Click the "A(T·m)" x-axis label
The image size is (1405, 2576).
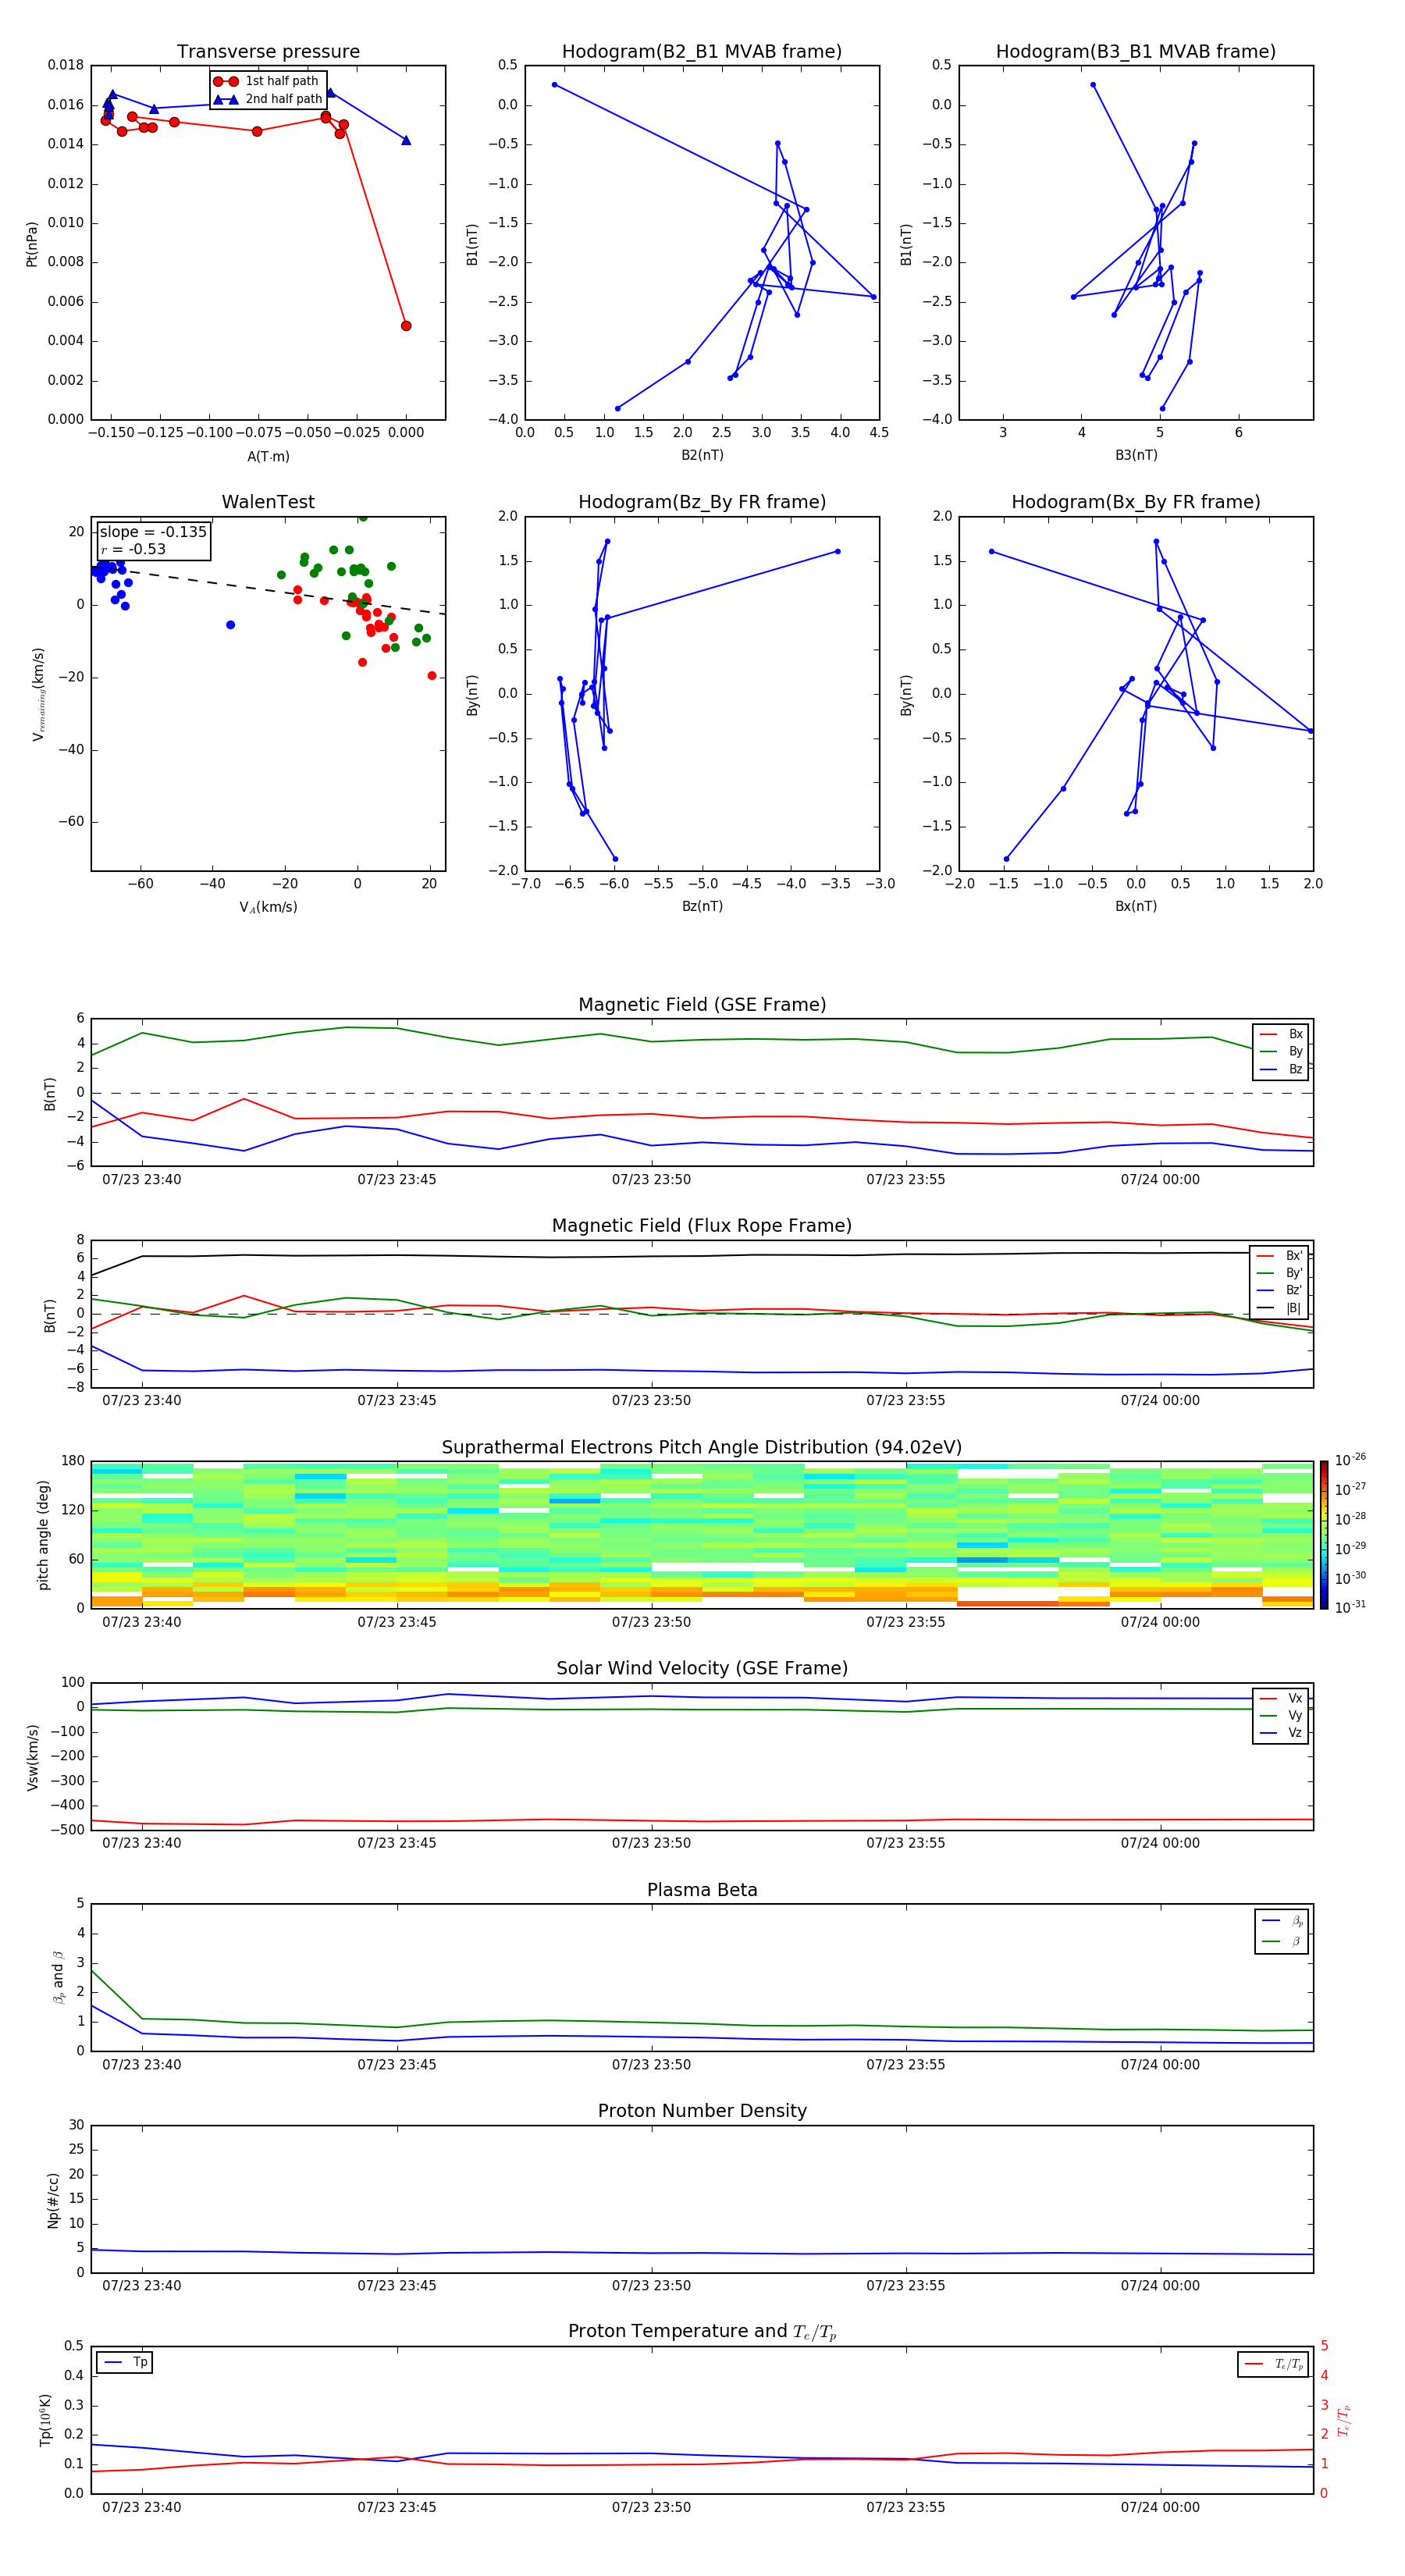click(268, 457)
